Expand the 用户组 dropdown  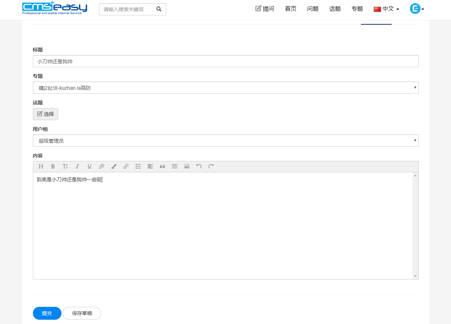click(225, 141)
